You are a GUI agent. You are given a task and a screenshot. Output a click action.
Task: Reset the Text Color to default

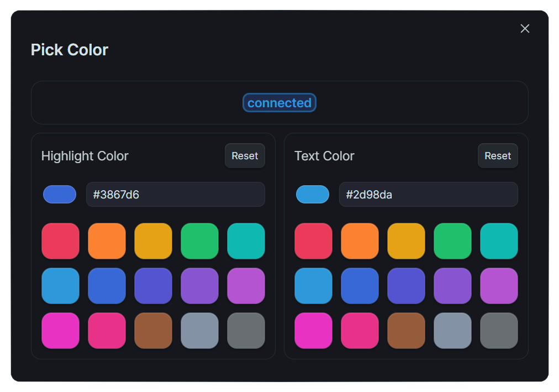pyautogui.click(x=497, y=155)
